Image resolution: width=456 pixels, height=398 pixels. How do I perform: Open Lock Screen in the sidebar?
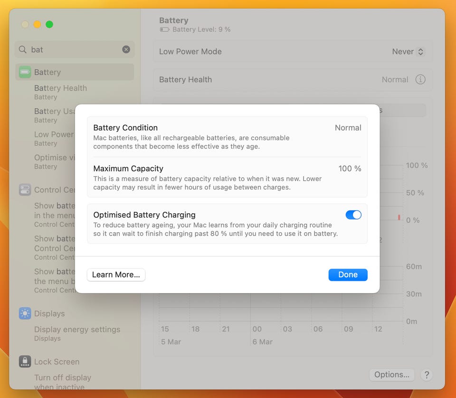(x=57, y=361)
